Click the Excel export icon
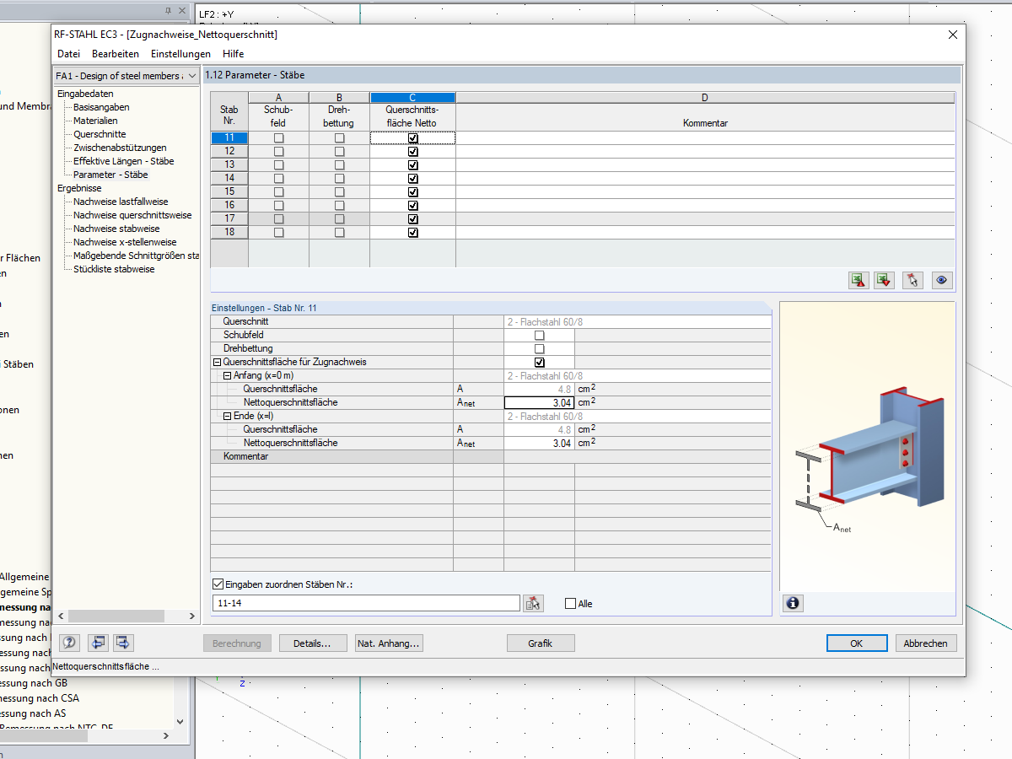Screen dimensions: 1012x759 coord(859,281)
